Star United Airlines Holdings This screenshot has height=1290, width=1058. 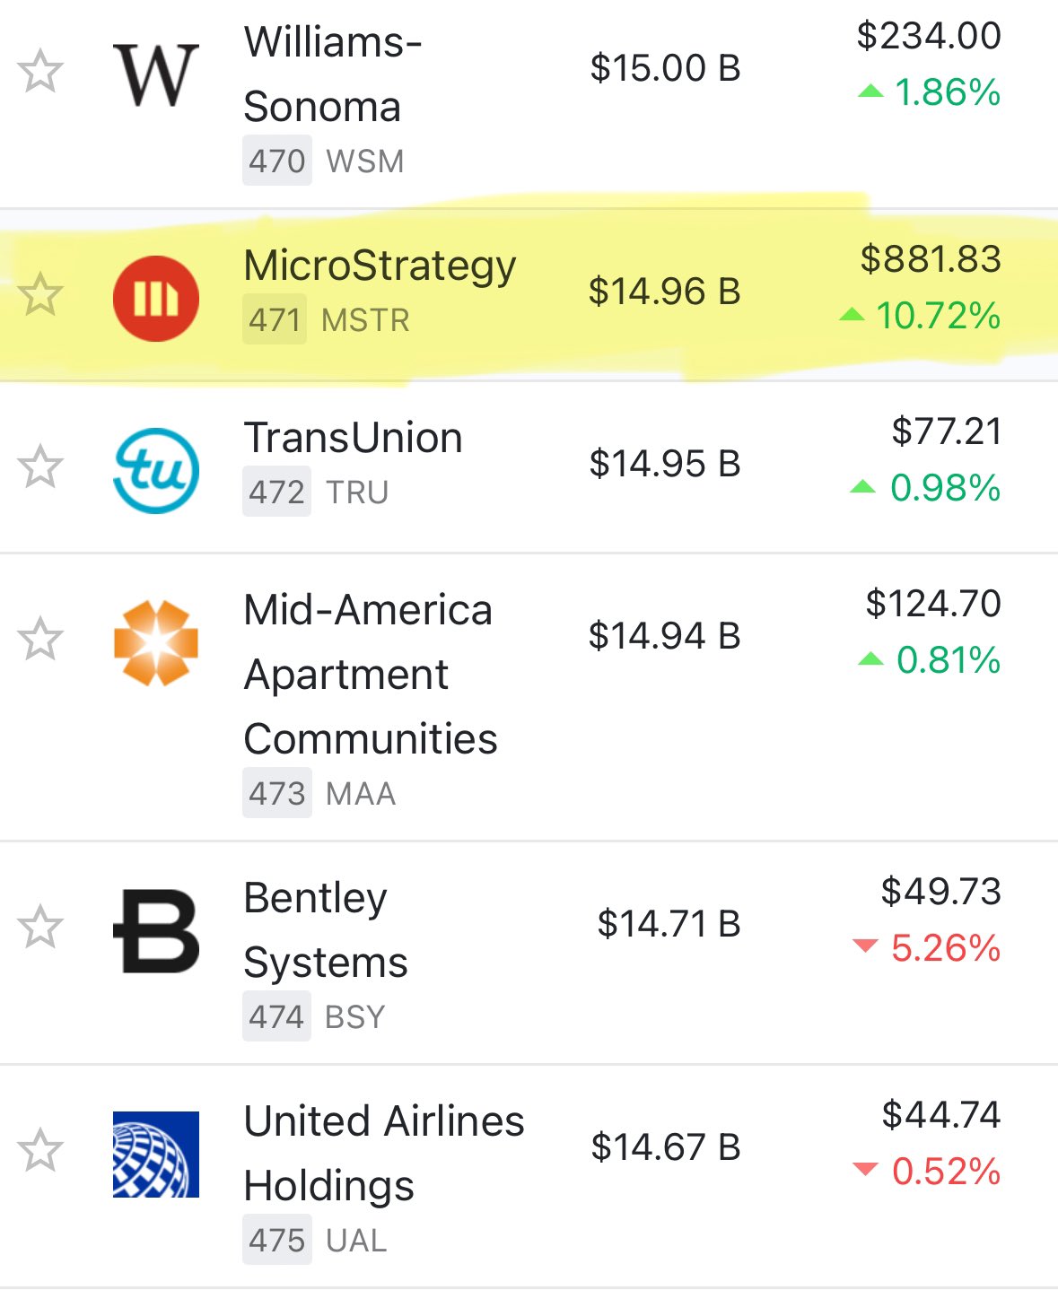[40, 1150]
